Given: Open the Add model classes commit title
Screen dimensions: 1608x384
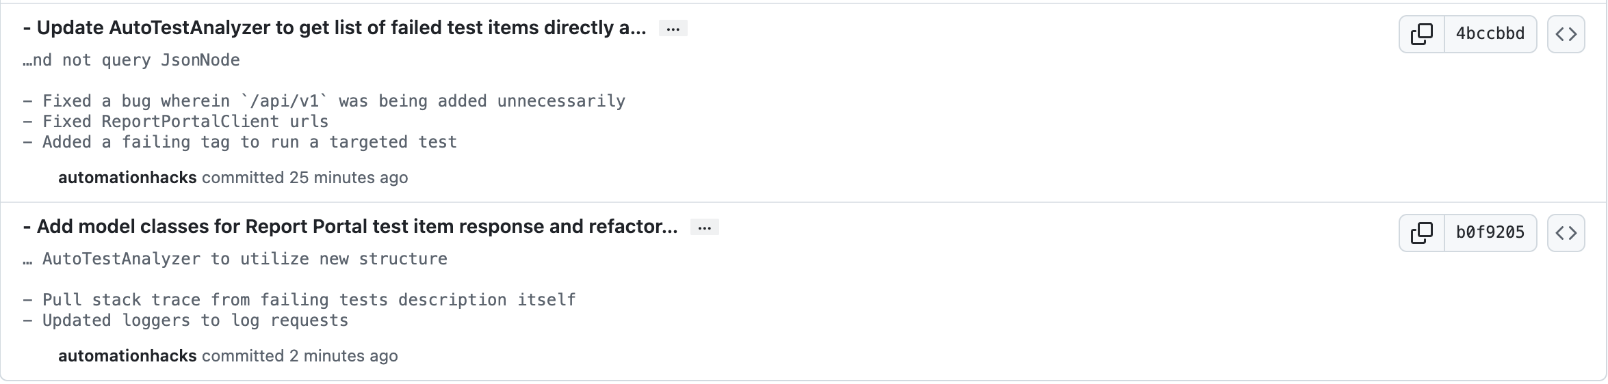Looking at the screenshot, I should pos(350,227).
